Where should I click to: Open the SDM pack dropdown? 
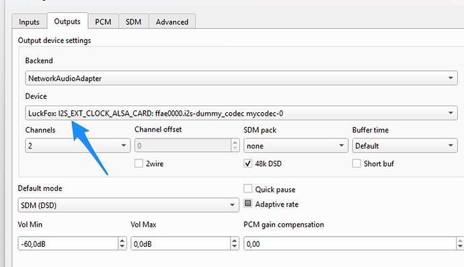click(296, 146)
